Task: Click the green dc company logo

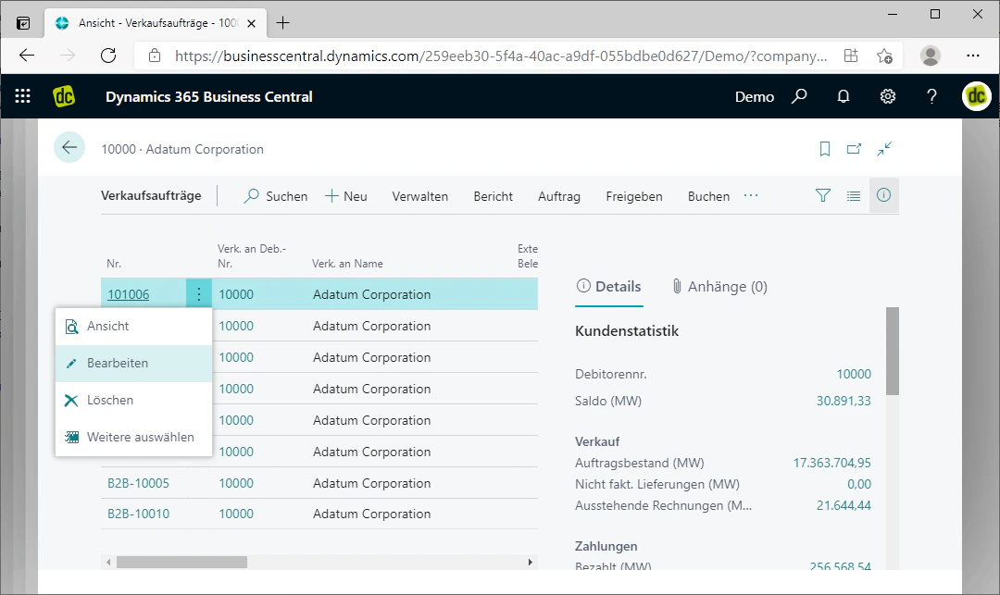Action: [64, 96]
